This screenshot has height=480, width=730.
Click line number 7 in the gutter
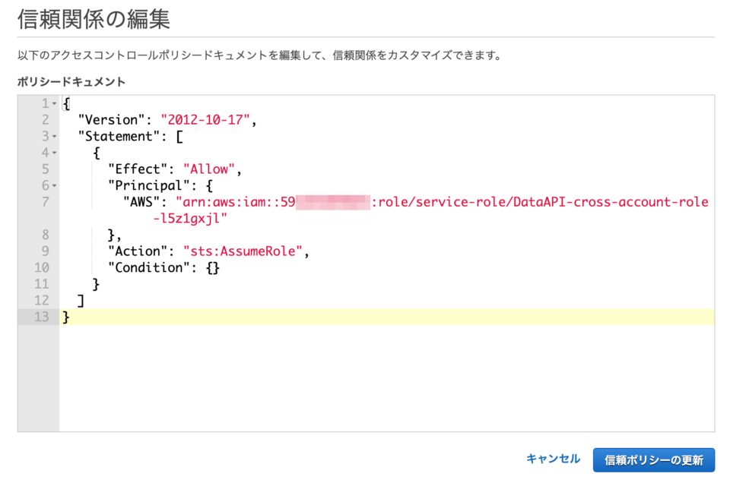tap(44, 202)
